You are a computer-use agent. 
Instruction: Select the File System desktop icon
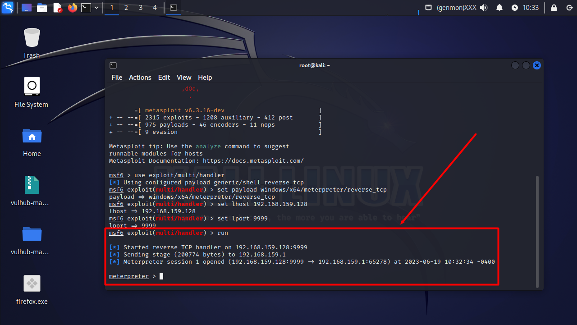pyautogui.click(x=32, y=92)
